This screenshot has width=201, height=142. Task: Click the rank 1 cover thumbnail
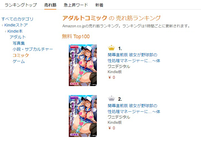83,65
